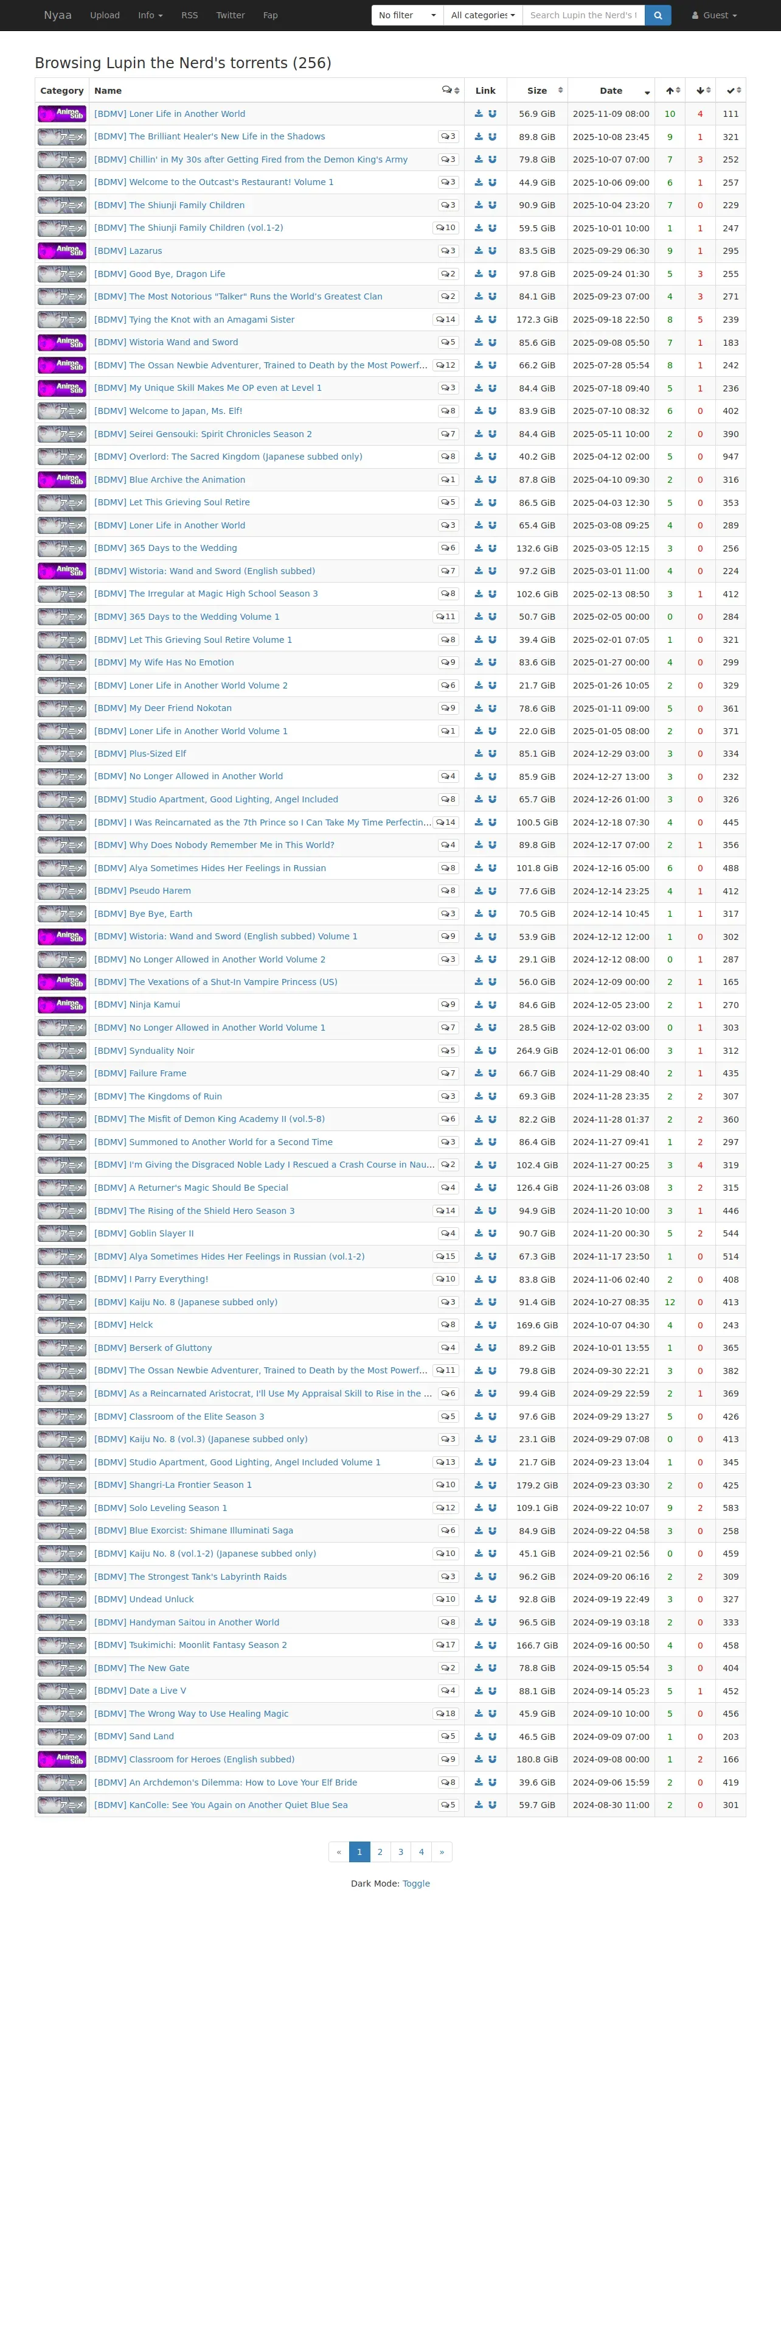Open magnet link for Helck
This screenshot has width=781, height=2345.
(492, 1325)
